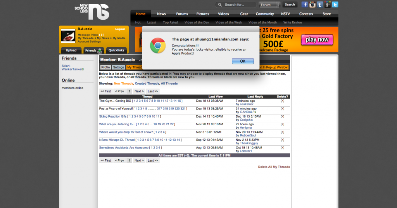The height and width of the screenshot is (208, 397).
Task: Dismiss the alert with OK button
Action: pyautogui.click(x=243, y=61)
